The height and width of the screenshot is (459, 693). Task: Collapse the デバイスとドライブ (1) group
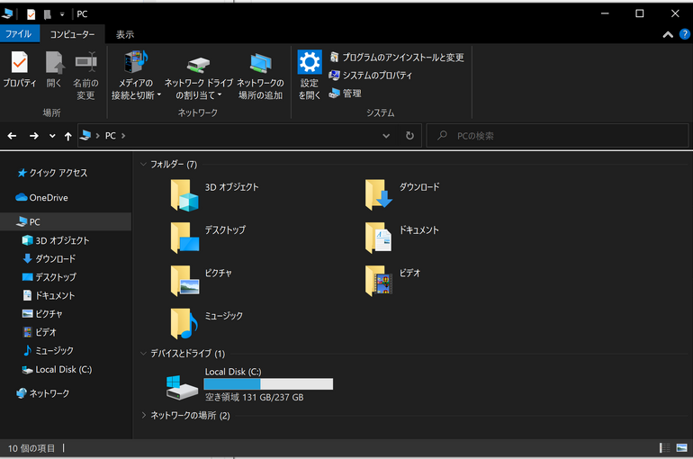click(143, 354)
